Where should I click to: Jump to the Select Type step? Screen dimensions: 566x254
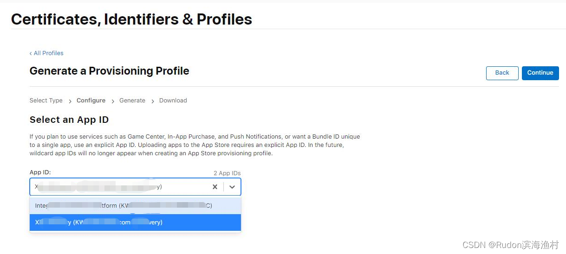[x=46, y=101]
